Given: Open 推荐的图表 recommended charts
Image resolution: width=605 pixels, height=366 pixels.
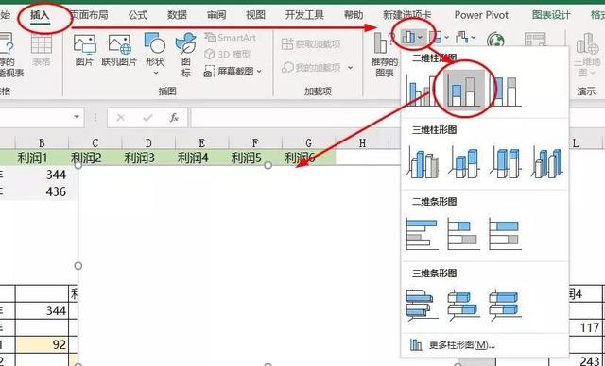Looking at the screenshot, I should 385,55.
